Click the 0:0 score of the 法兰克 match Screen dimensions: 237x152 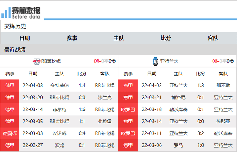[x=82, y=98]
